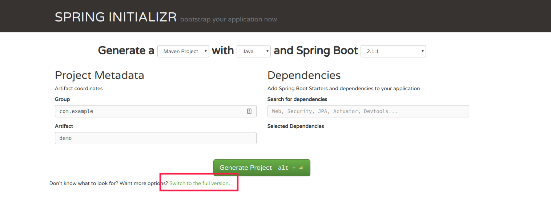Click the Selected Dependencies label
Screen dimensions: 551x209
(295, 126)
